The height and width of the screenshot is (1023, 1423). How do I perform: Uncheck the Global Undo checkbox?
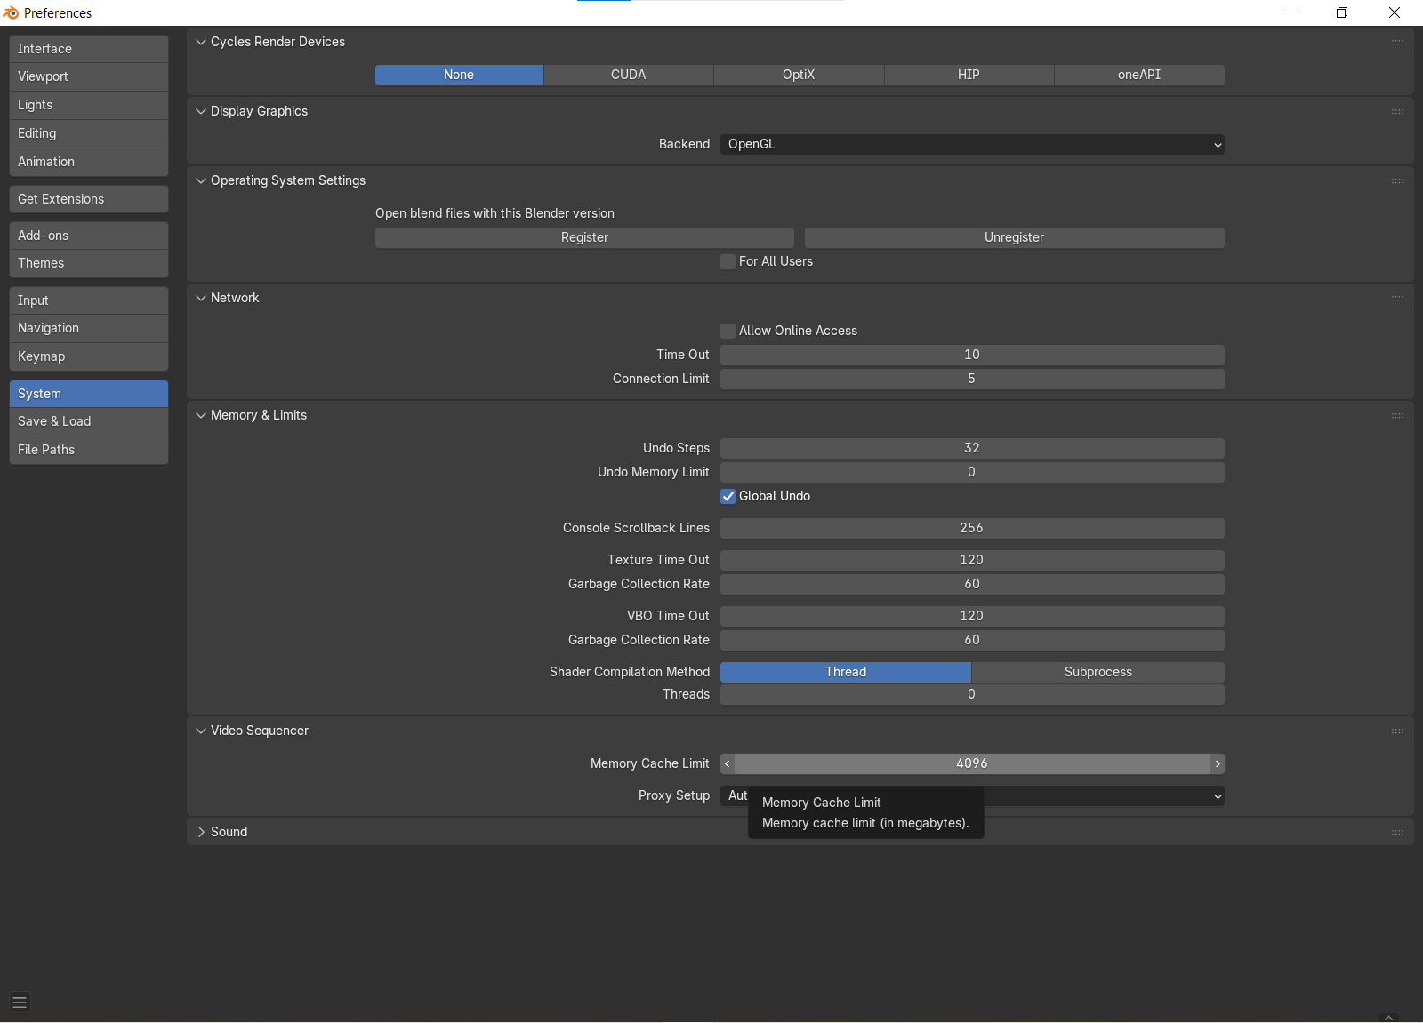(x=728, y=496)
